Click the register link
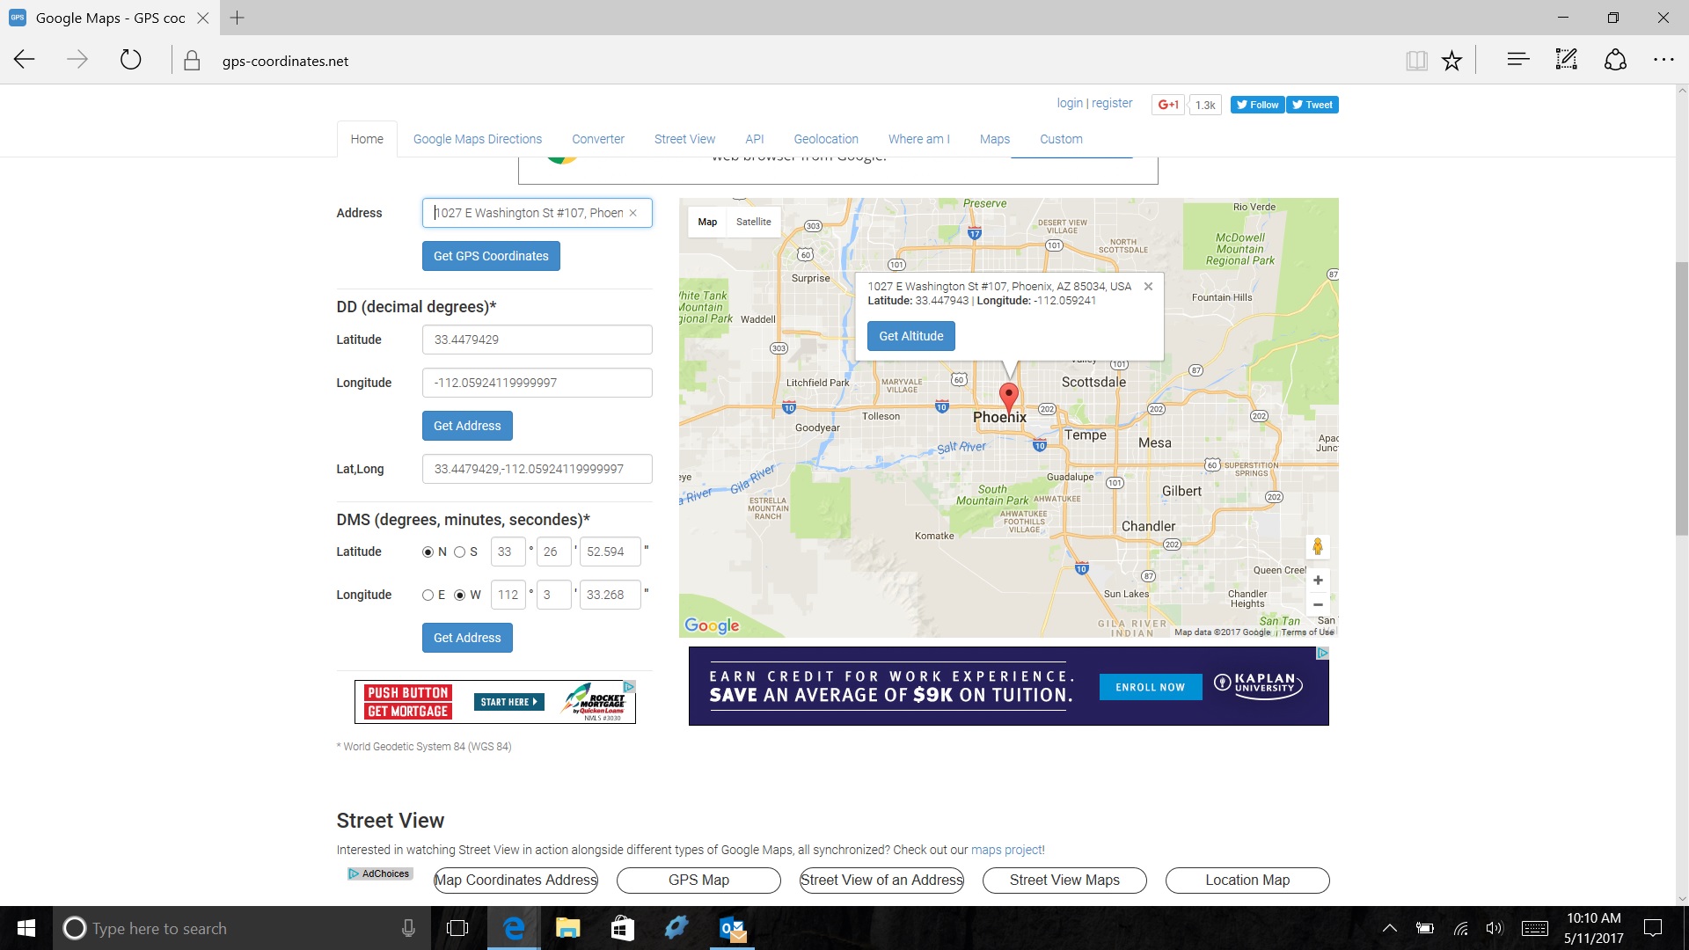This screenshot has width=1689, height=950. (x=1112, y=103)
